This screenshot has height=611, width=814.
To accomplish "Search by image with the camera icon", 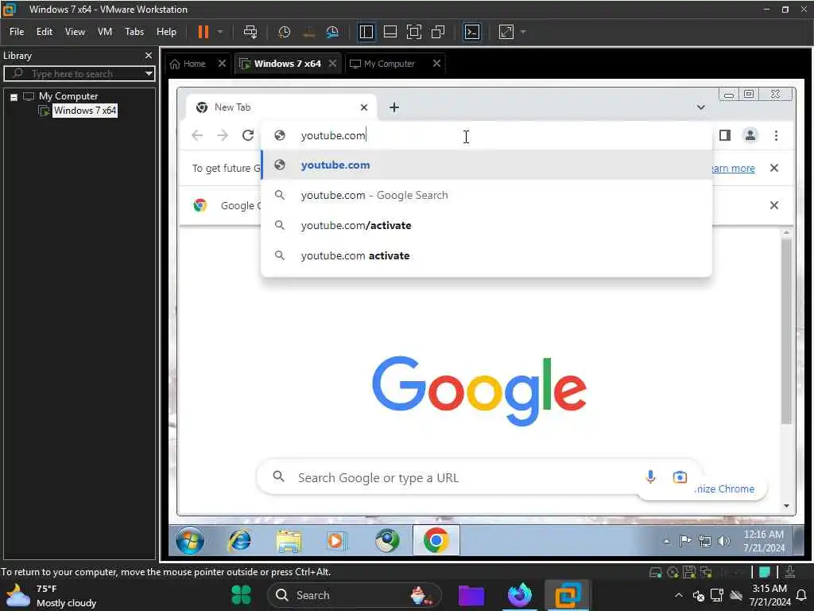I will point(680,477).
